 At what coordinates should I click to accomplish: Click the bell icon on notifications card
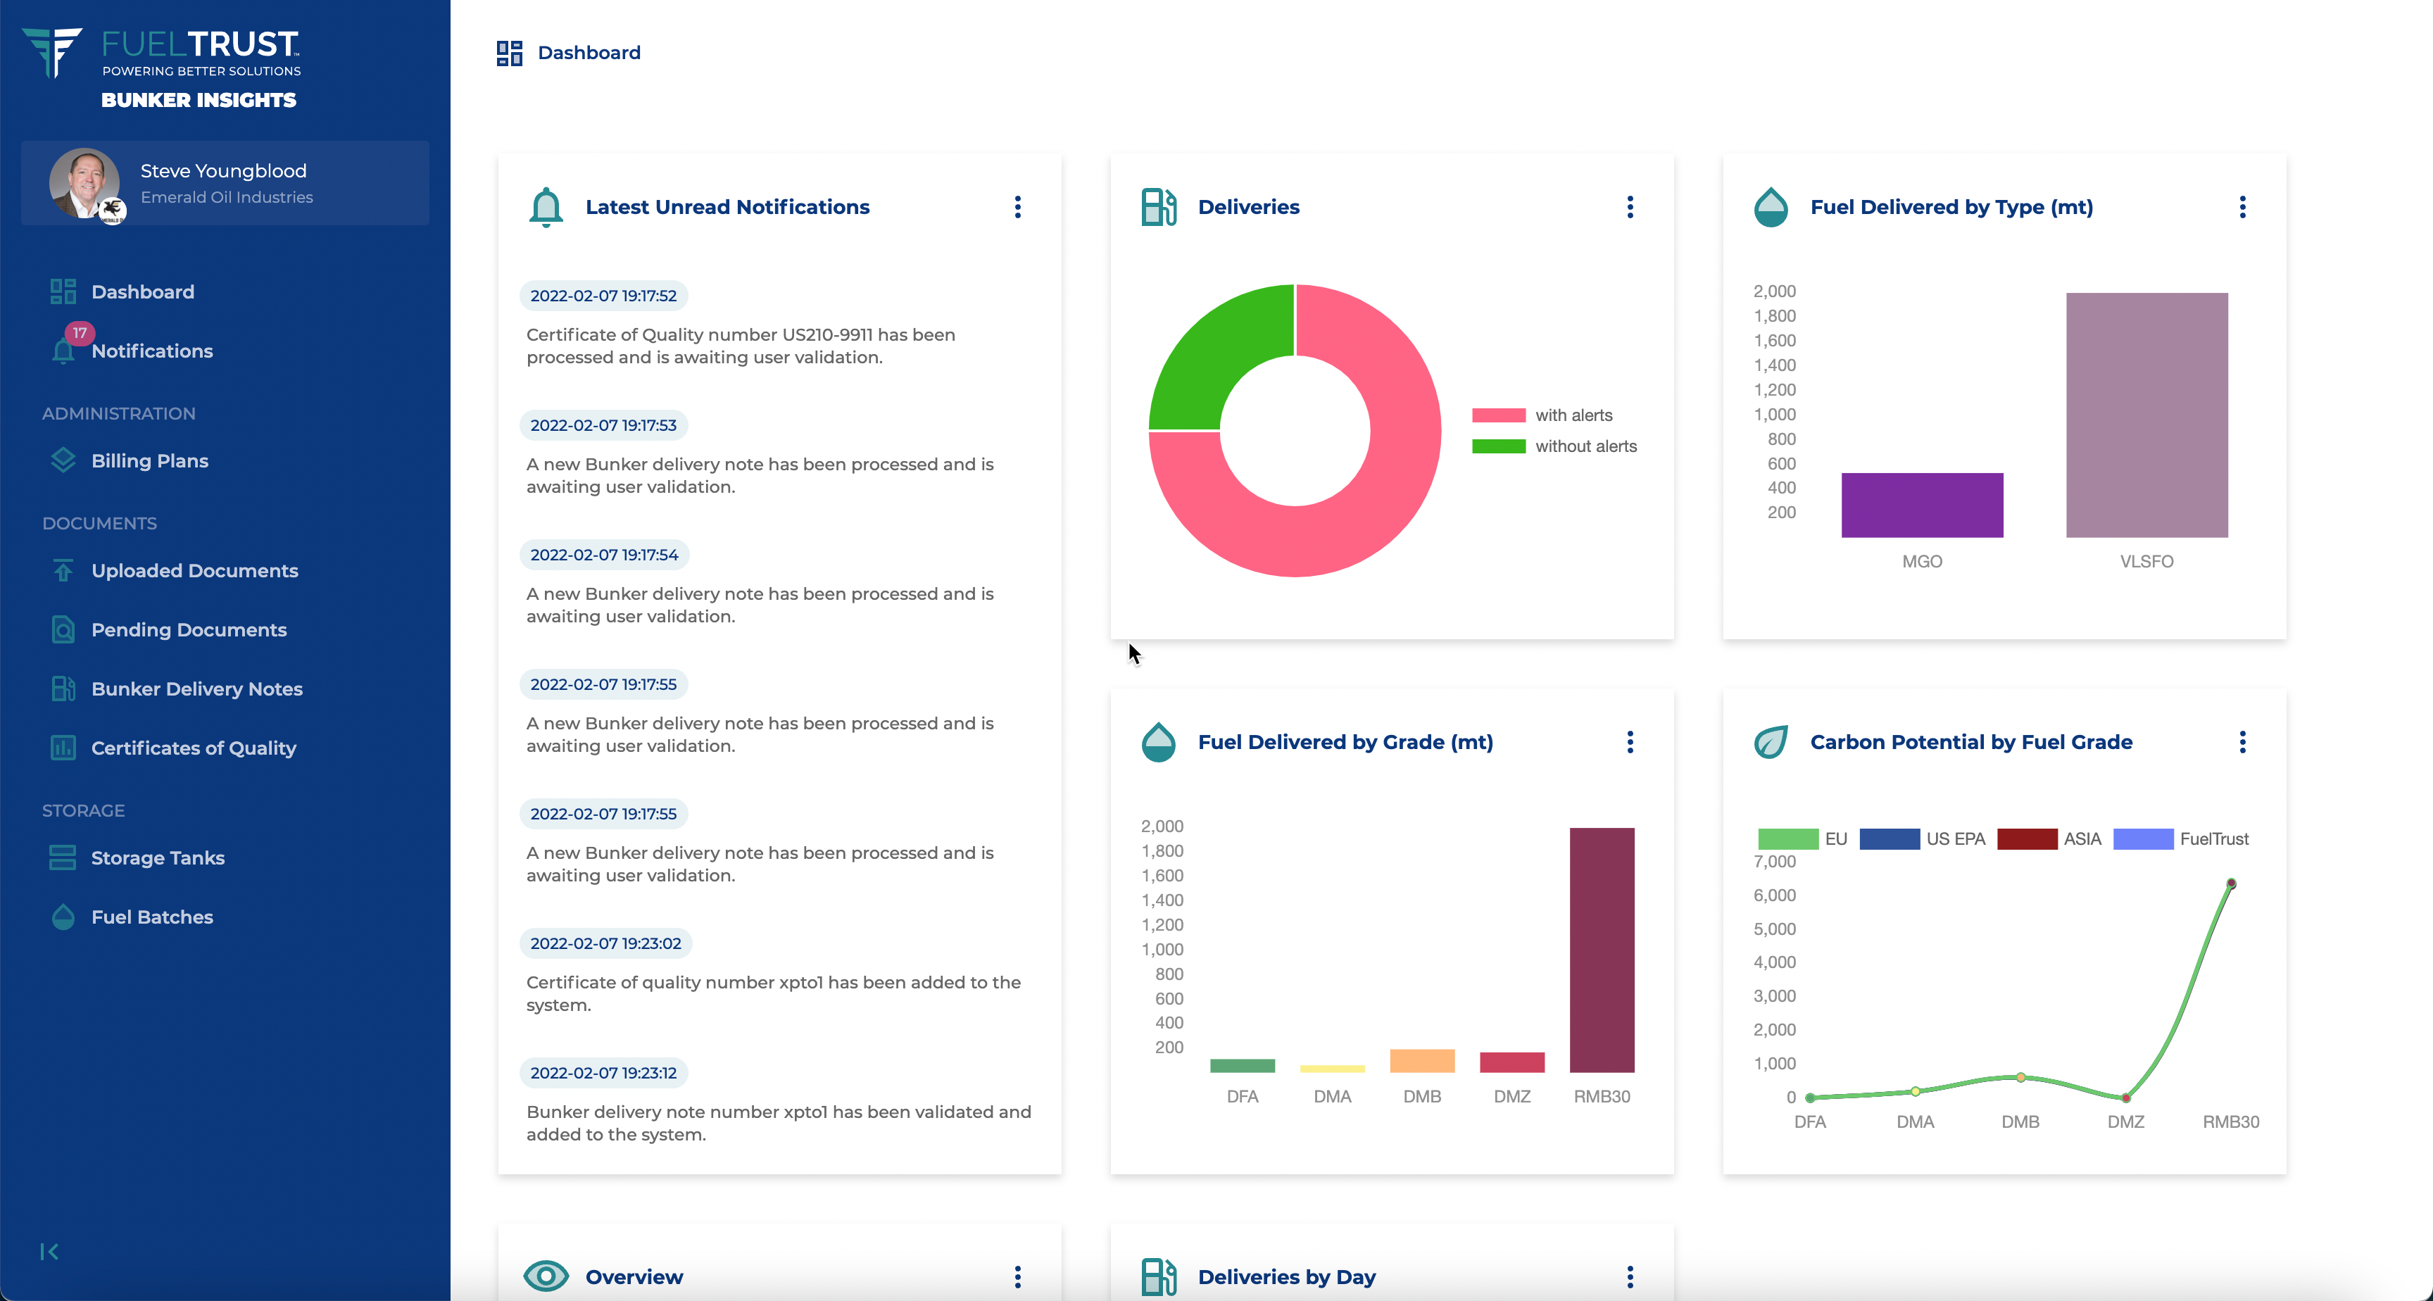pyautogui.click(x=546, y=207)
